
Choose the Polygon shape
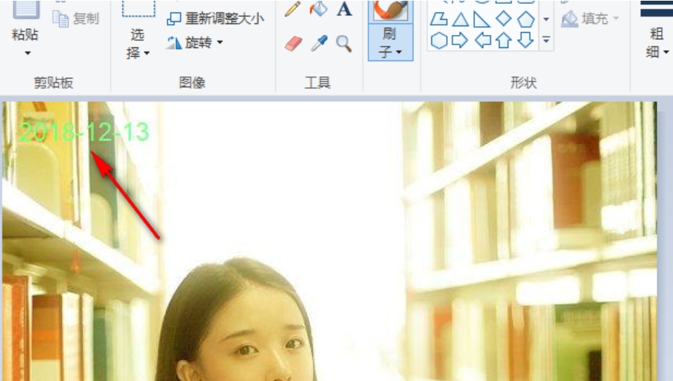[439, 20]
